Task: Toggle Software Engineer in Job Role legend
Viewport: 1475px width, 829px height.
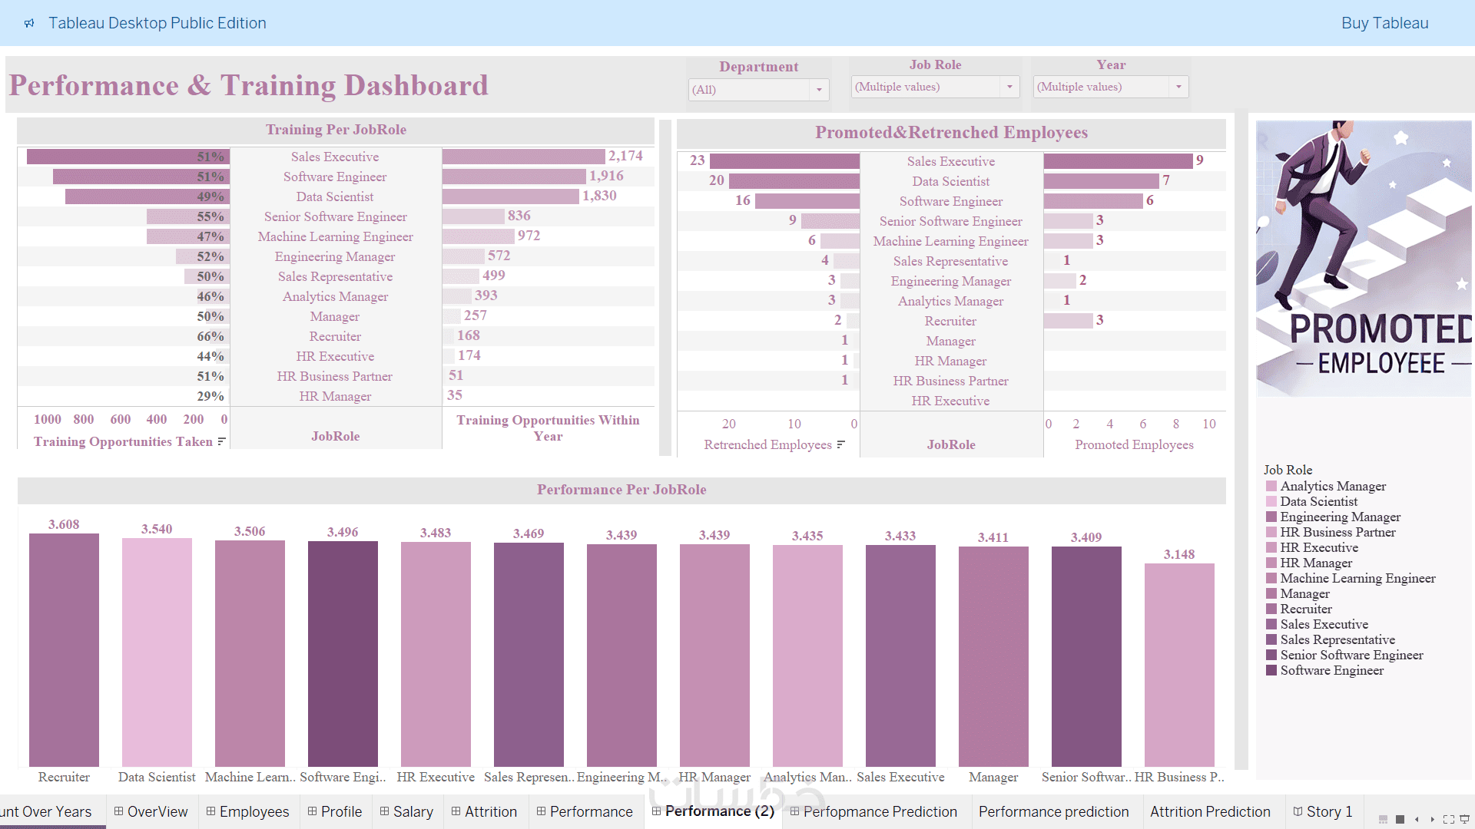Action: tap(1331, 670)
